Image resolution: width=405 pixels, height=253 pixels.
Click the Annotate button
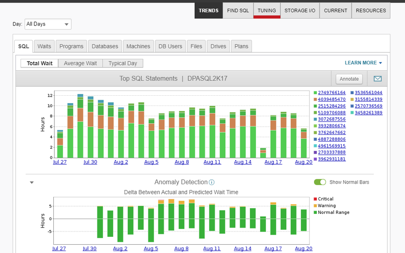(350, 79)
